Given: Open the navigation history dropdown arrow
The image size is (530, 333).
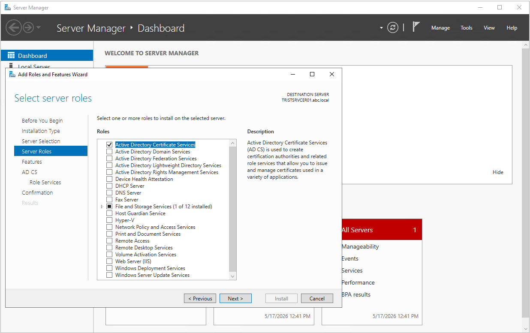Looking at the screenshot, I should 39,28.
